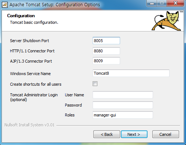Click the Server Shutdown Port field
This screenshot has width=186, height=145.
(106, 41)
